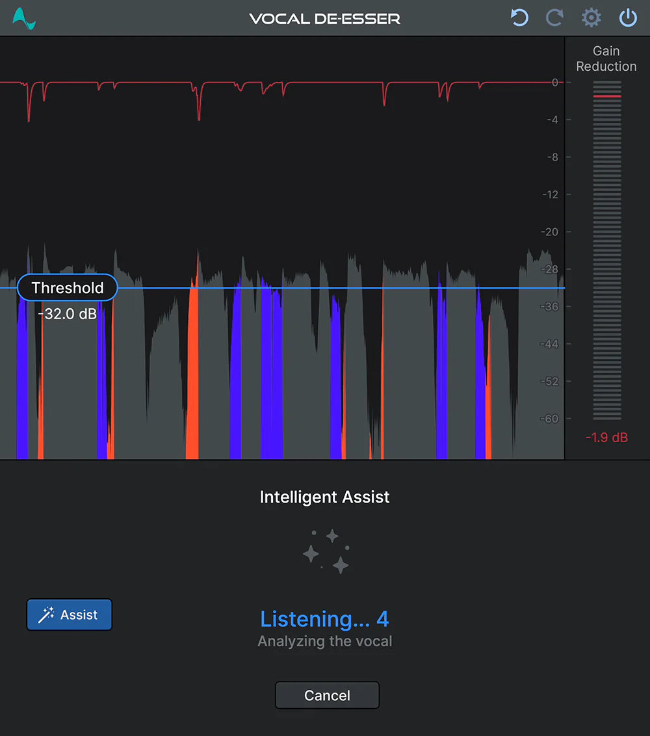650x736 pixels.
Task: Enable the de-esser bypass via power icon
Action: pyautogui.click(x=627, y=18)
